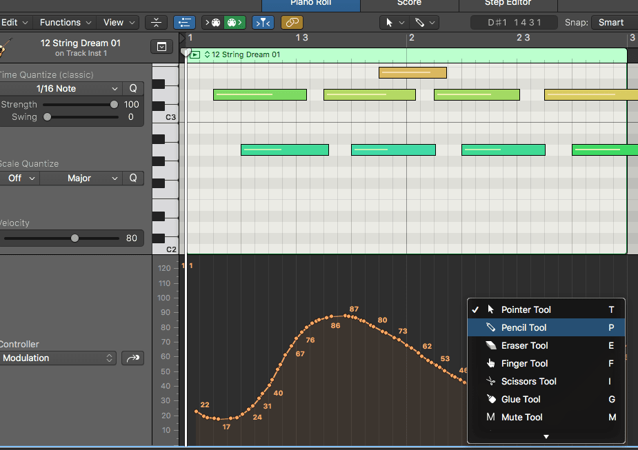The image size is (638, 450).
Task: Switch to the Step Editor tab
Action: point(508,4)
